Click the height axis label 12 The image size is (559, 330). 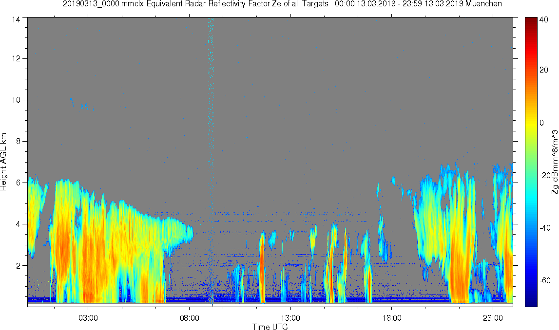tap(16, 59)
